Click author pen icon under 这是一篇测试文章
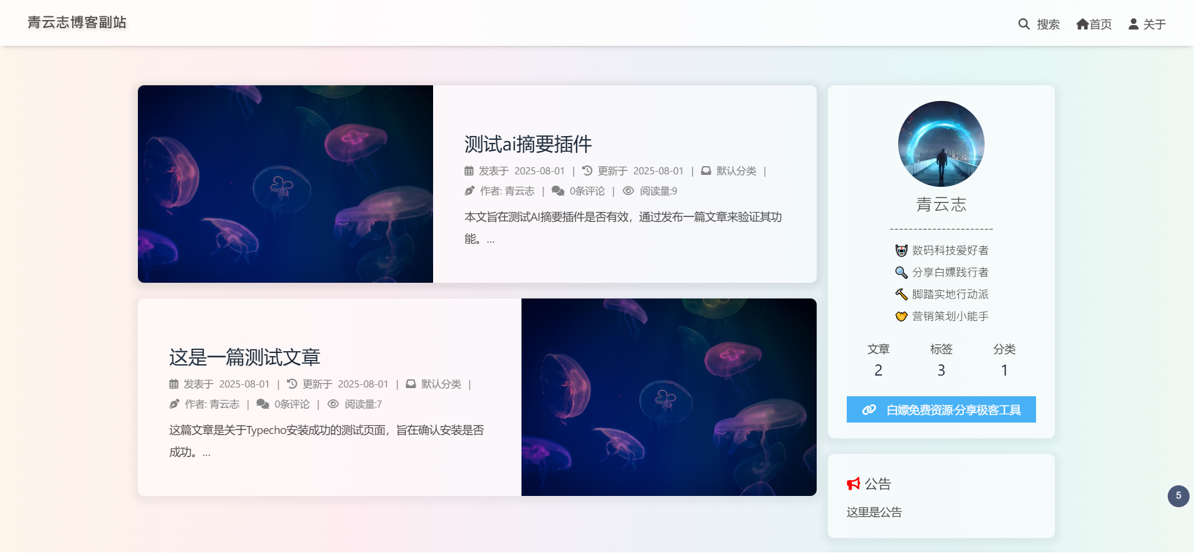This screenshot has height=553, width=1194. (174, 404)
